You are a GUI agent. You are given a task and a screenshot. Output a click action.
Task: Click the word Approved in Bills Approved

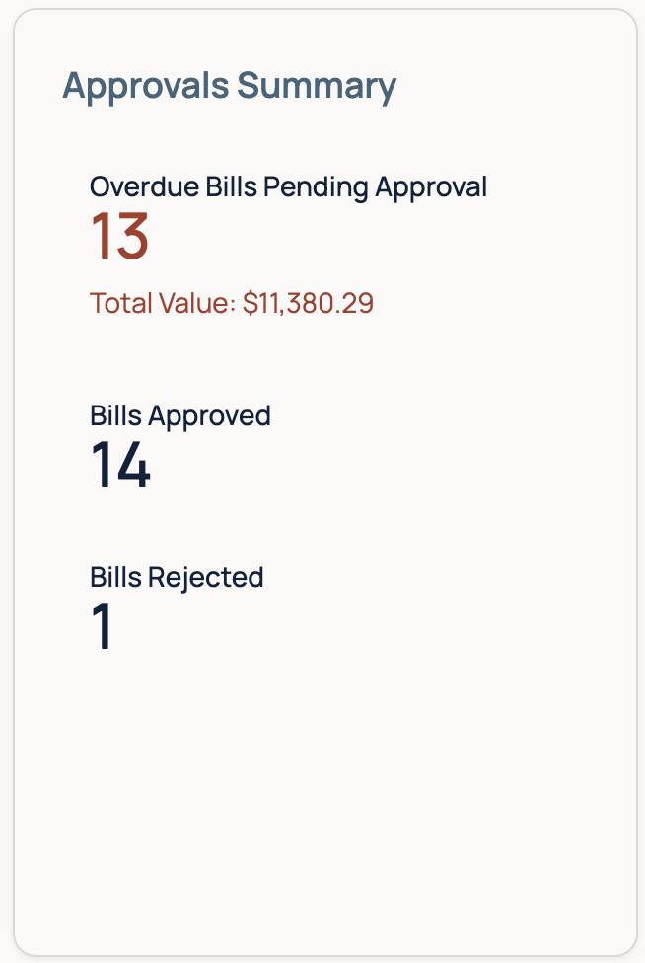click(x=209, y=416)
